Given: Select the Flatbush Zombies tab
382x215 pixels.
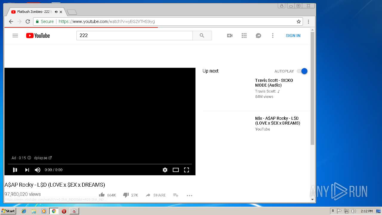Looking at the screenshot, I should [x=34, y=12].
